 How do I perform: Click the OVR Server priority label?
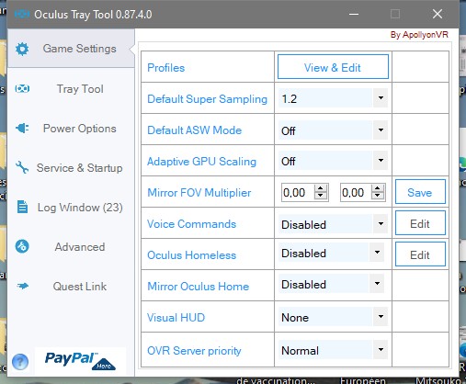click(194, 351)
